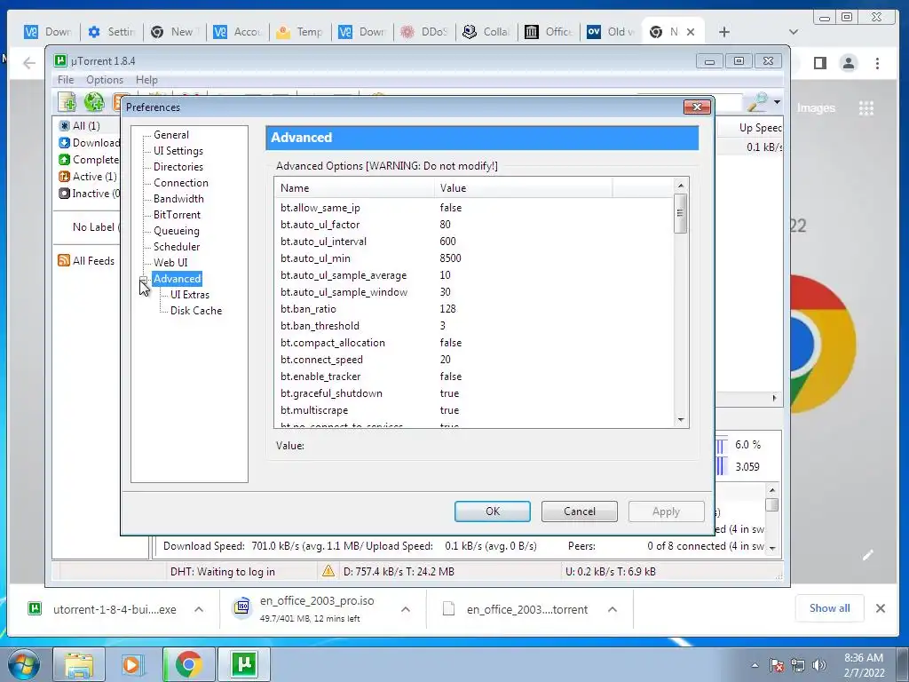Image resolution: width=909 pixels, height=682 pixels.
Task: Switch to the Office Chrome tab
Action: click(549, 32)
